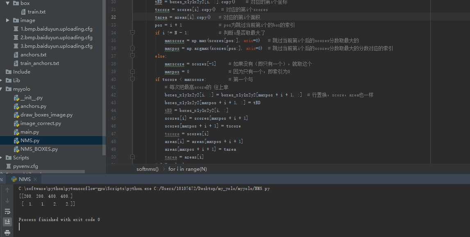Image resolution: width=470 pixels, height=237 pixels.
Task: Open __init__.py file
Action: click(x=32, y=98)
